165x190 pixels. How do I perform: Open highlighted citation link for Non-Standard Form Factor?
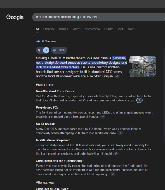click(x=139, y=101)
